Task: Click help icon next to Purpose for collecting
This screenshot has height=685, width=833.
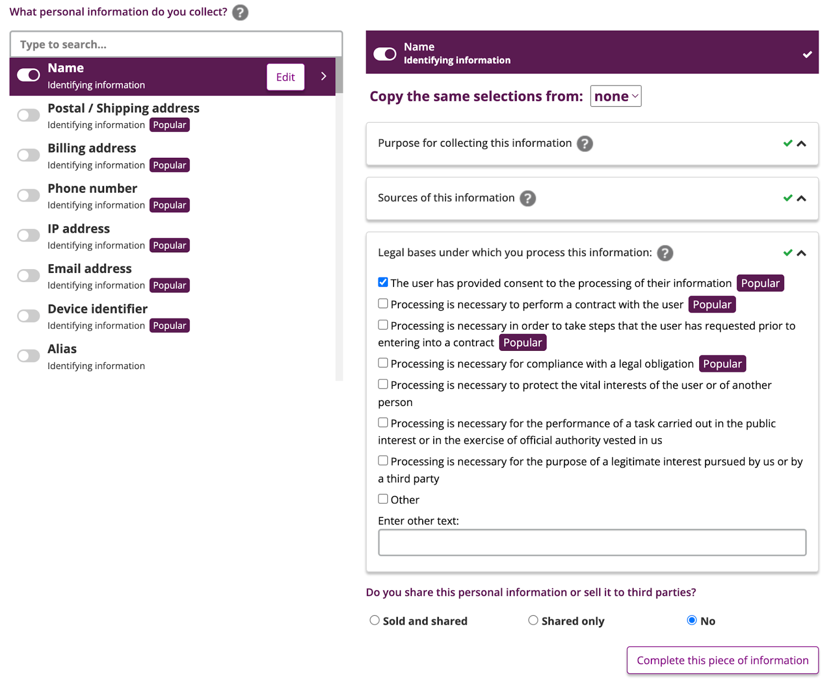Action: tap(585, 144)
